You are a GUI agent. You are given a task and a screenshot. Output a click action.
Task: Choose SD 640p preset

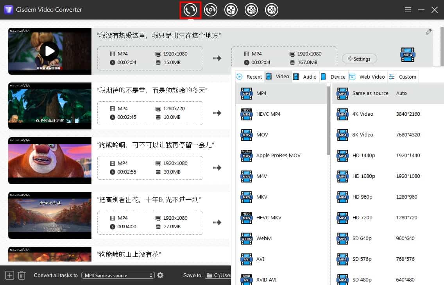388,238
